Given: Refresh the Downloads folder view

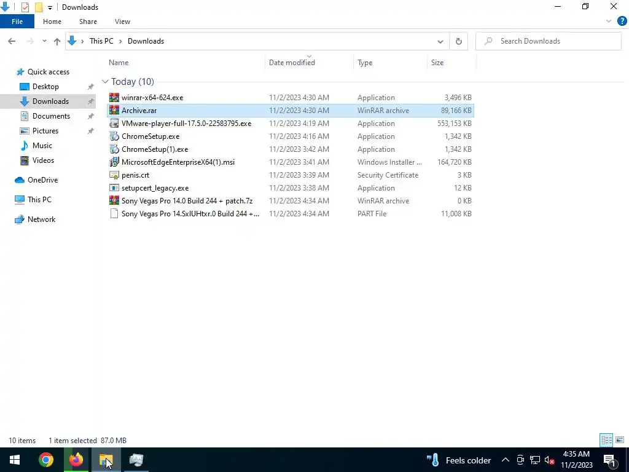Looking at the screenshot, I should point(458,41).
